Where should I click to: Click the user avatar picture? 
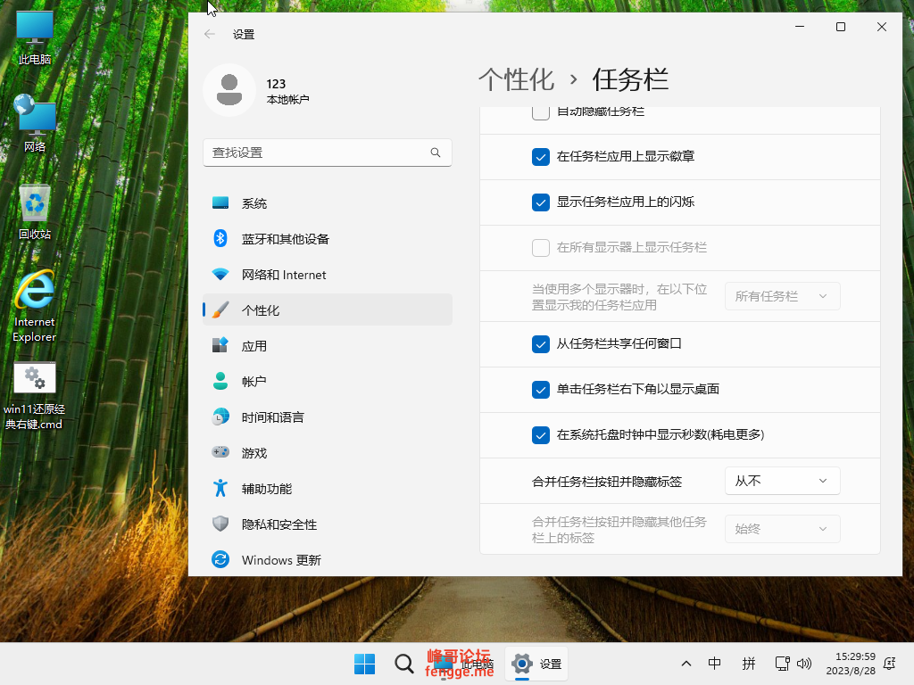click(x=229, y=90)
